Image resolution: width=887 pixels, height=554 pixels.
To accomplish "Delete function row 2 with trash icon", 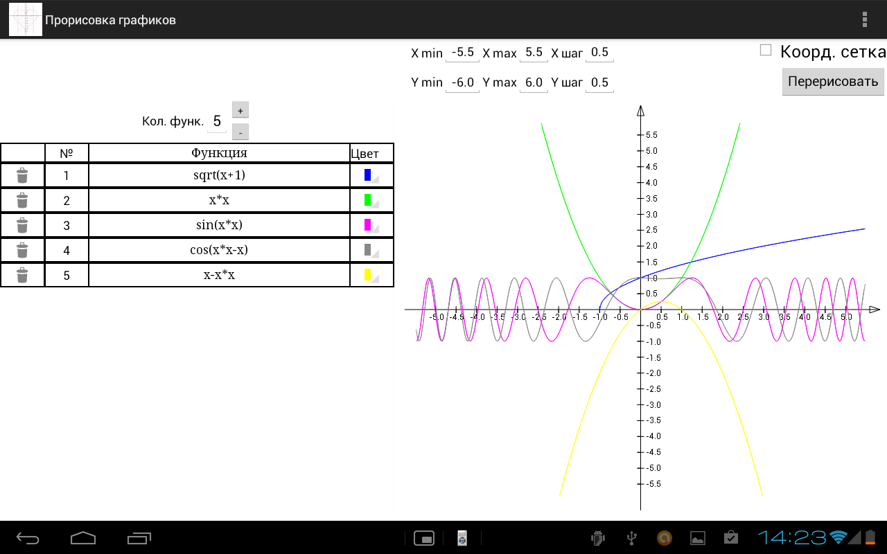I will click(x=22, y=201).
